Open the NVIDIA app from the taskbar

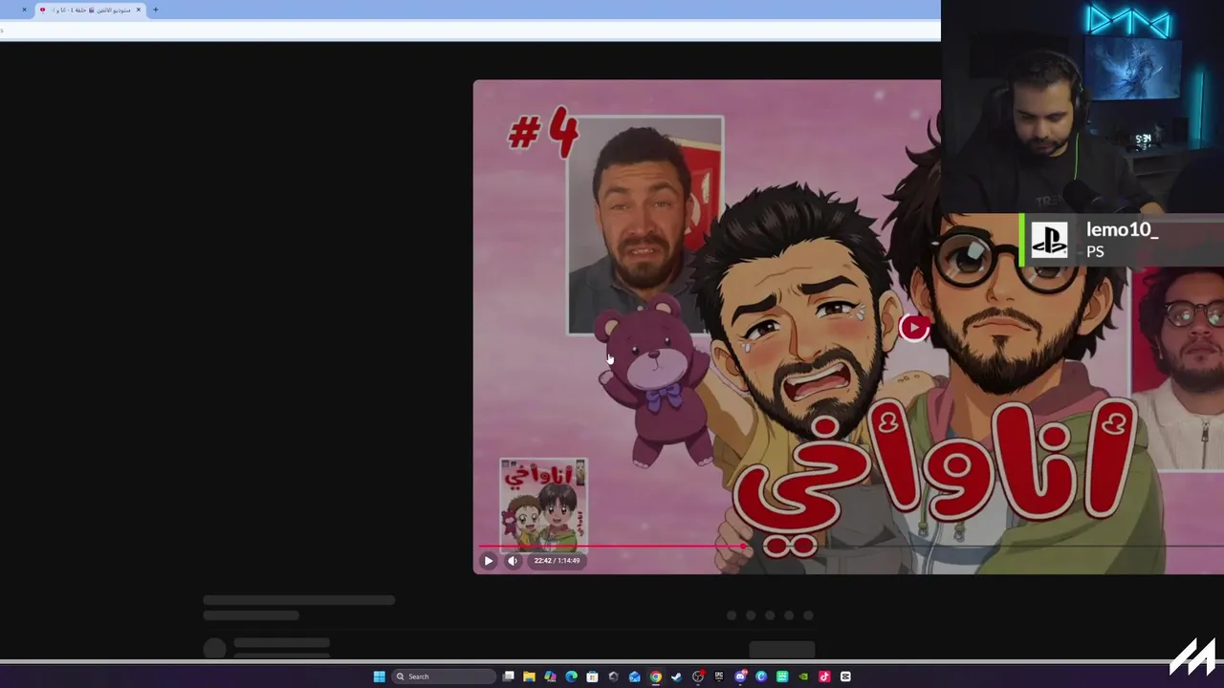tap(802, 677)
